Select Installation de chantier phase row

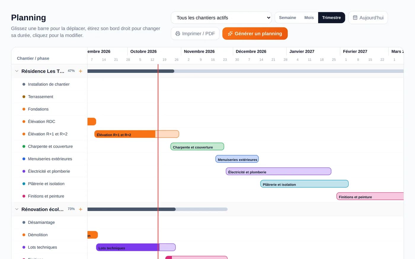49,84
